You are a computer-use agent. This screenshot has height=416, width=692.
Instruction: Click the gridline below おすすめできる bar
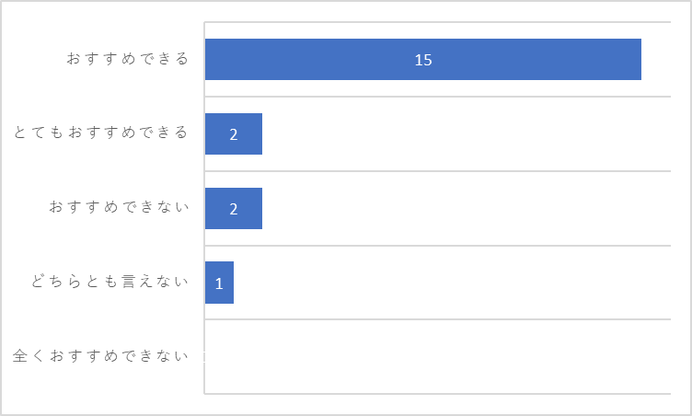click(438, 97)
